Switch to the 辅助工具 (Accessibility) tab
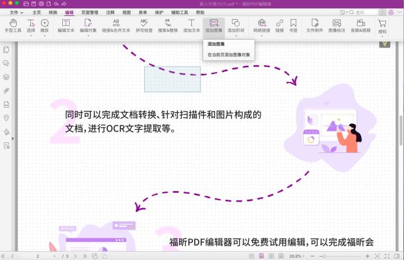 pyautogui.click(x=180, y=12)
